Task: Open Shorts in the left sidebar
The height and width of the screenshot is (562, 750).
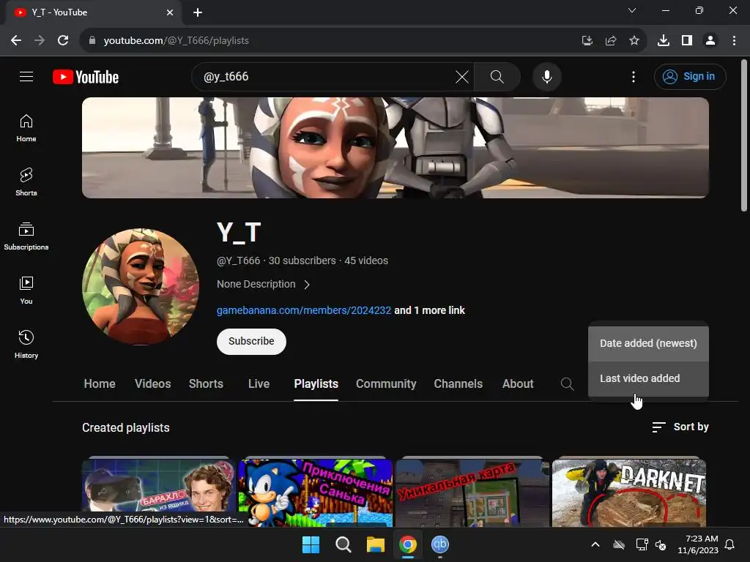Action: point(26,182)
